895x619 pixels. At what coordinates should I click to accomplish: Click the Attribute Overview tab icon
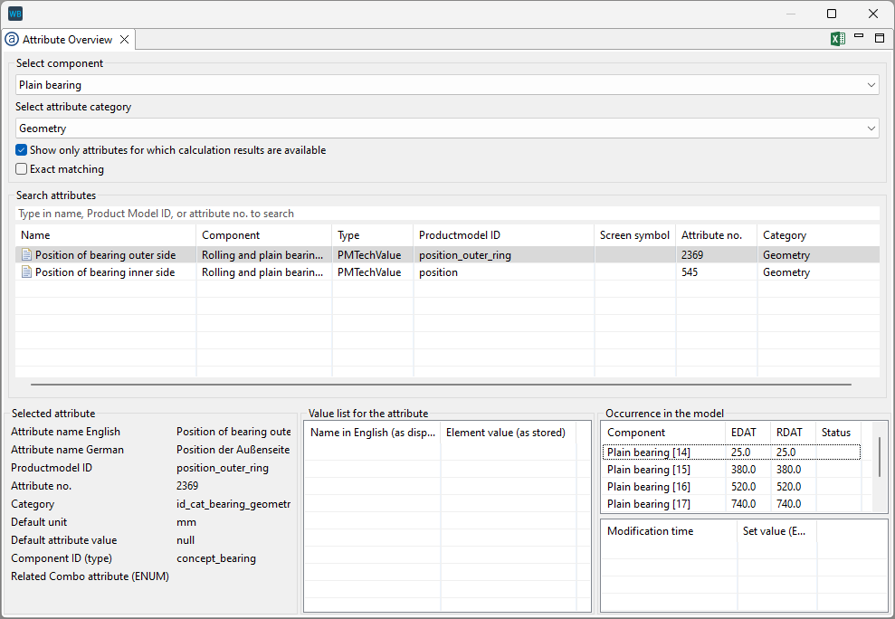pyautogui.click(x=12, y=40)
